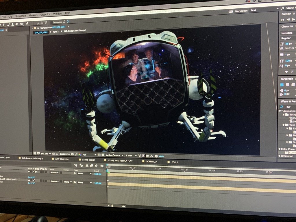Click the faux bold T icon in Character panel
The width and height of the screenshot is (296, 222).
click(x=286, y=72)
